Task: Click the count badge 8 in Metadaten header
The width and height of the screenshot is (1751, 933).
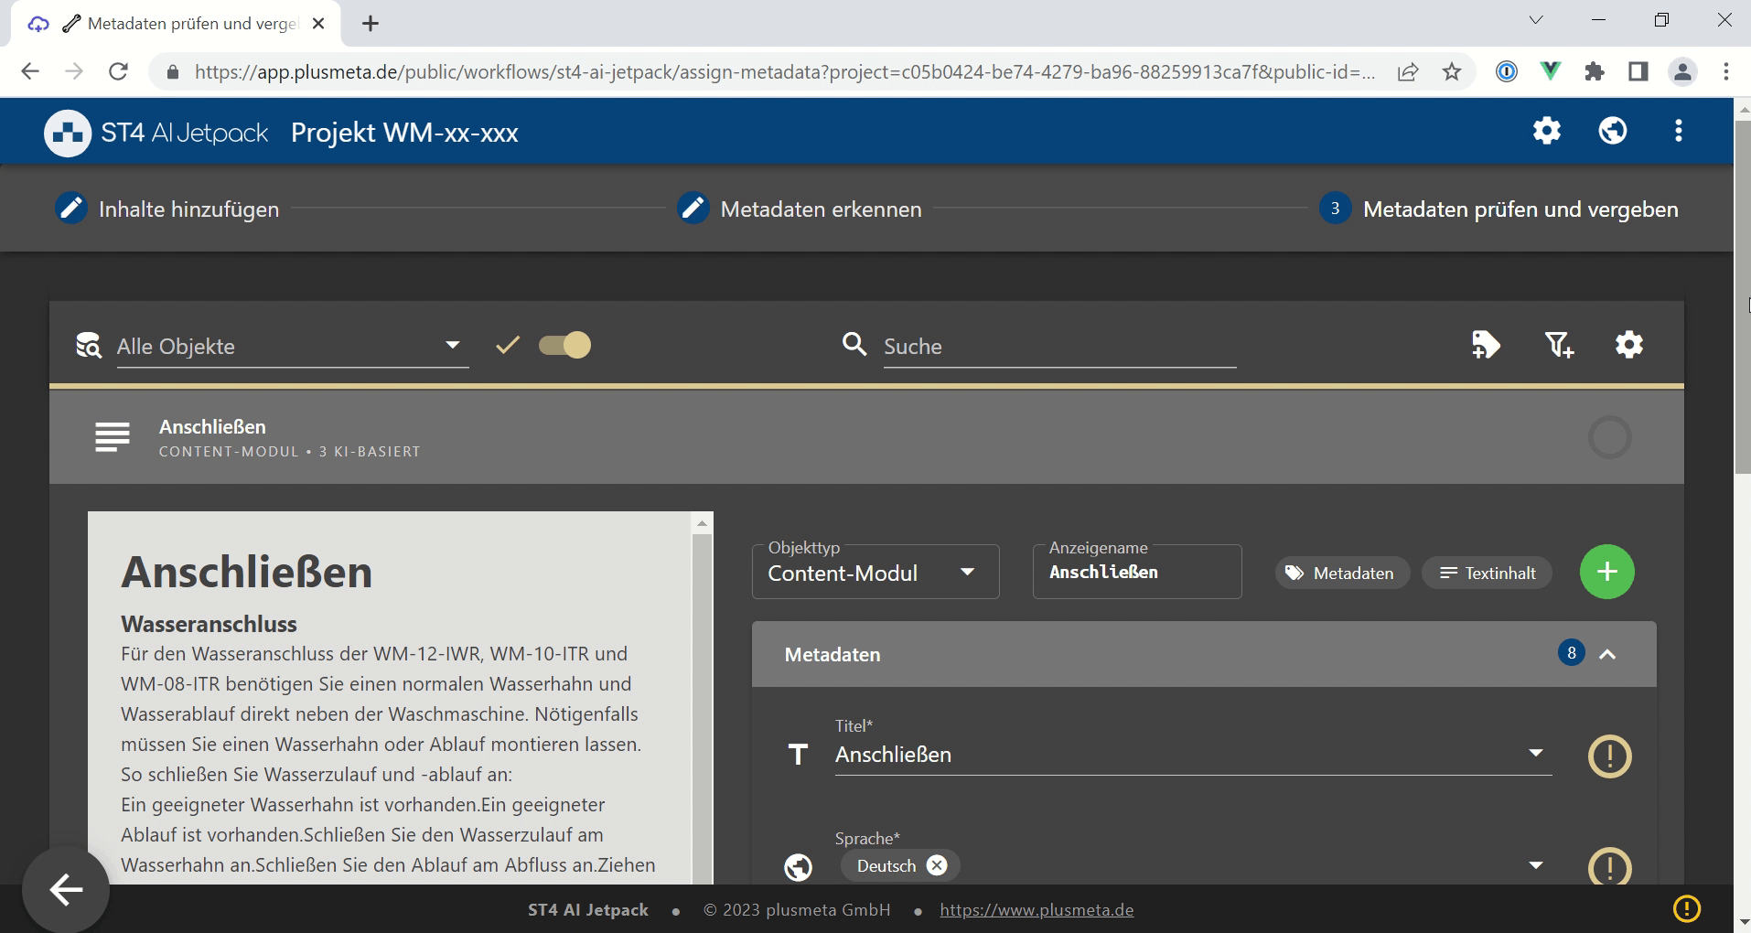Action: point(1572,653)
